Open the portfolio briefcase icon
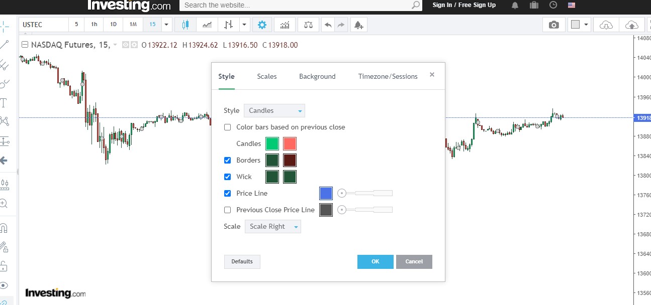 coord(534,5)
